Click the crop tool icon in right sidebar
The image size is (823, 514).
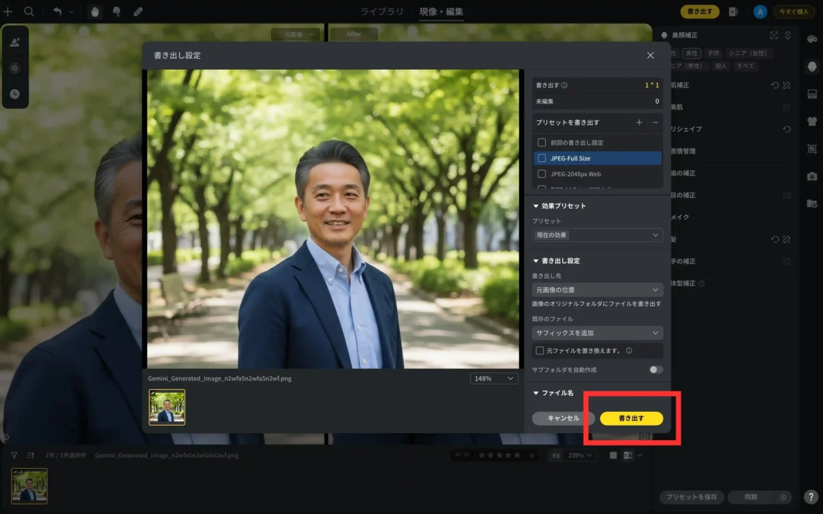click(x=812, y=149)
